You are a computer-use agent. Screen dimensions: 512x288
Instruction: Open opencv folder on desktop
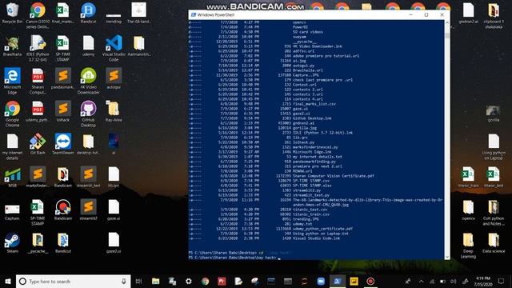click(468, 210)
